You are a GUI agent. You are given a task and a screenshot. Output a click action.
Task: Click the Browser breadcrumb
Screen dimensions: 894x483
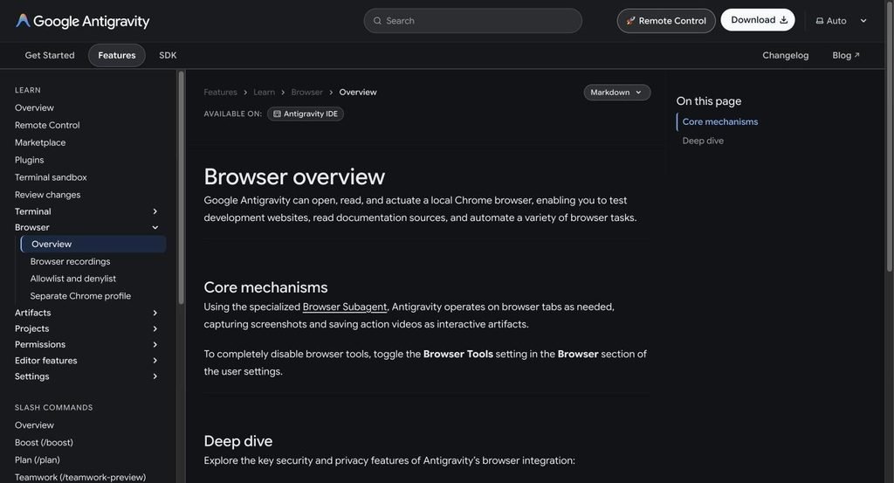pos(306,93)
